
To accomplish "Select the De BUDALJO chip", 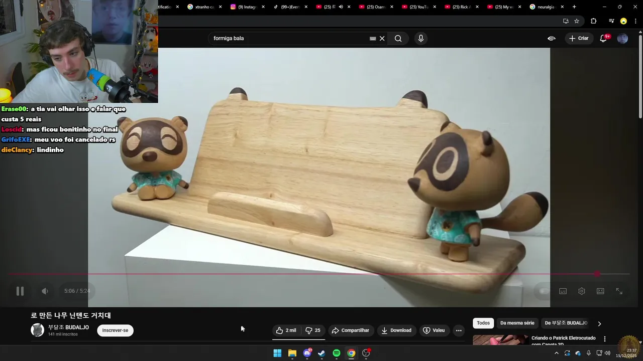I will (x=566, y=323).
